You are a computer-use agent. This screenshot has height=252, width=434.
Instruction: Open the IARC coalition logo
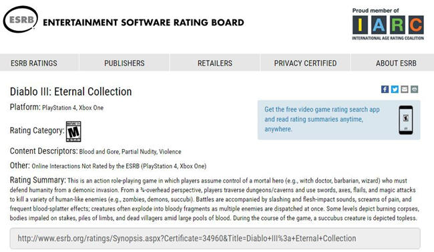tap(388, 27)
